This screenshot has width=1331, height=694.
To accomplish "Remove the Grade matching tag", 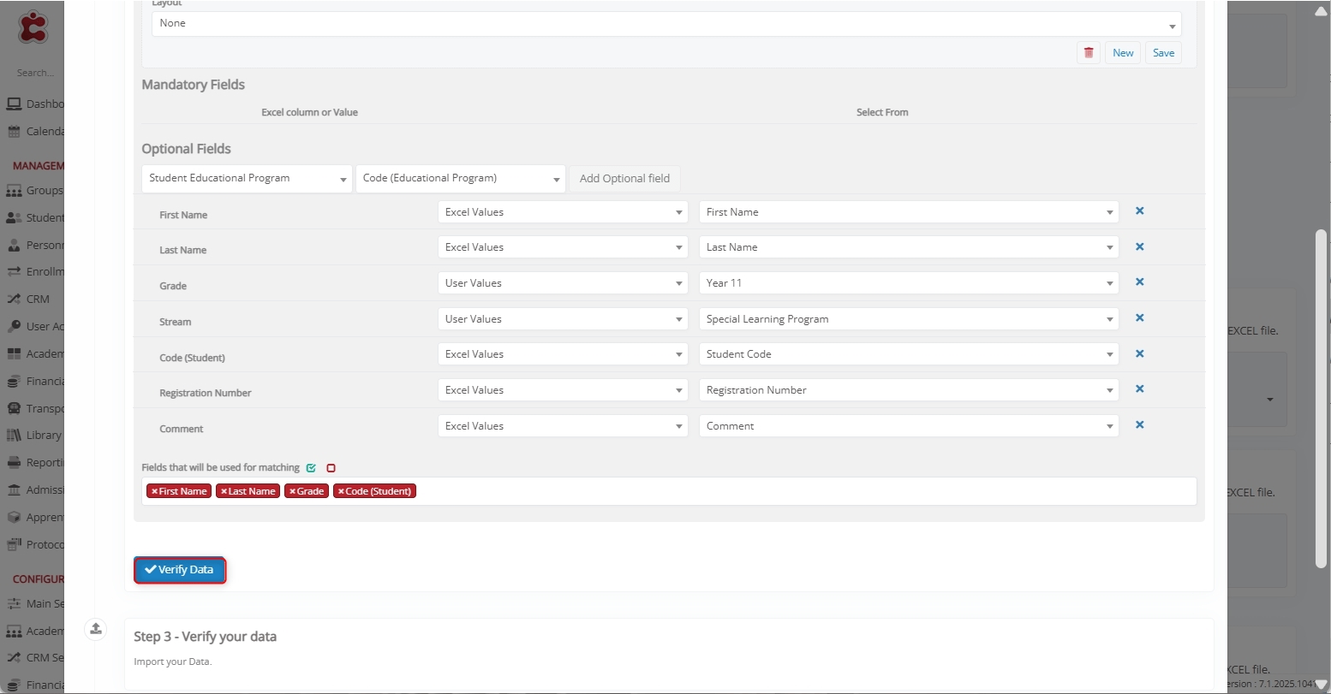I will tap(292, 491).
